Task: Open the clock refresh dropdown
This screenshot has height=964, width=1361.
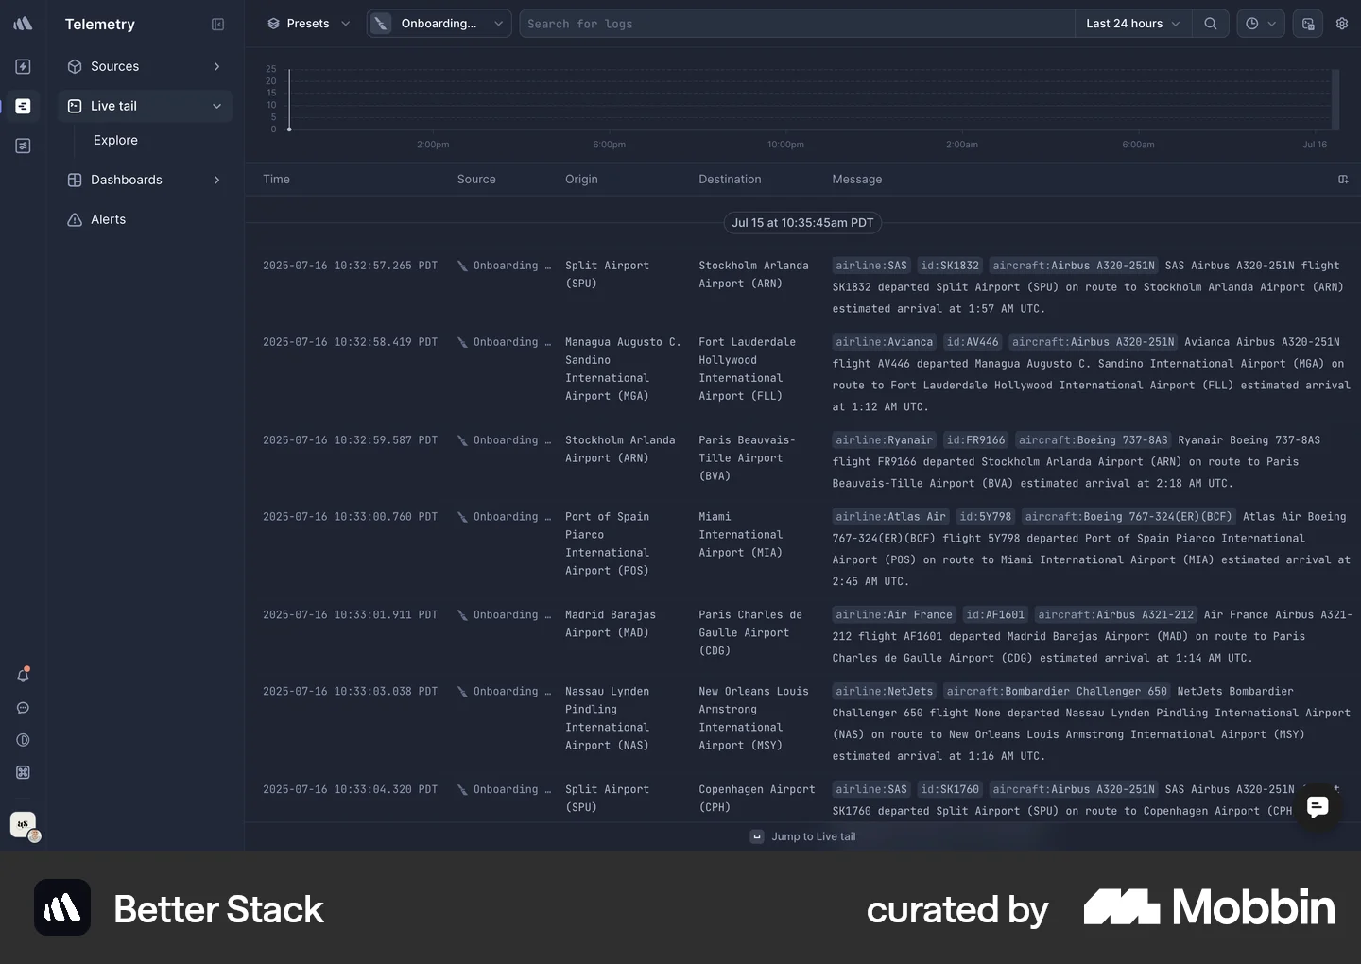Action: (1261, 24)
